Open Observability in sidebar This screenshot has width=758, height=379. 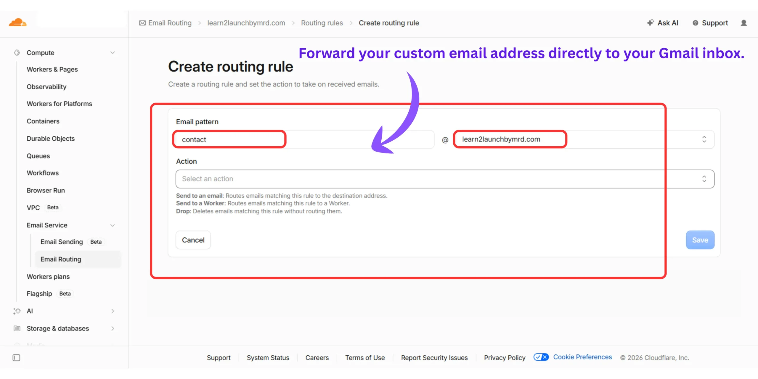[x=46, y=87]
